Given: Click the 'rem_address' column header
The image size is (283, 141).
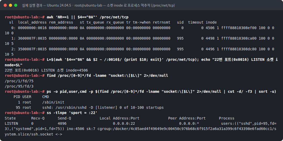Looking at the screenshot, I should [x=61, y=23].
